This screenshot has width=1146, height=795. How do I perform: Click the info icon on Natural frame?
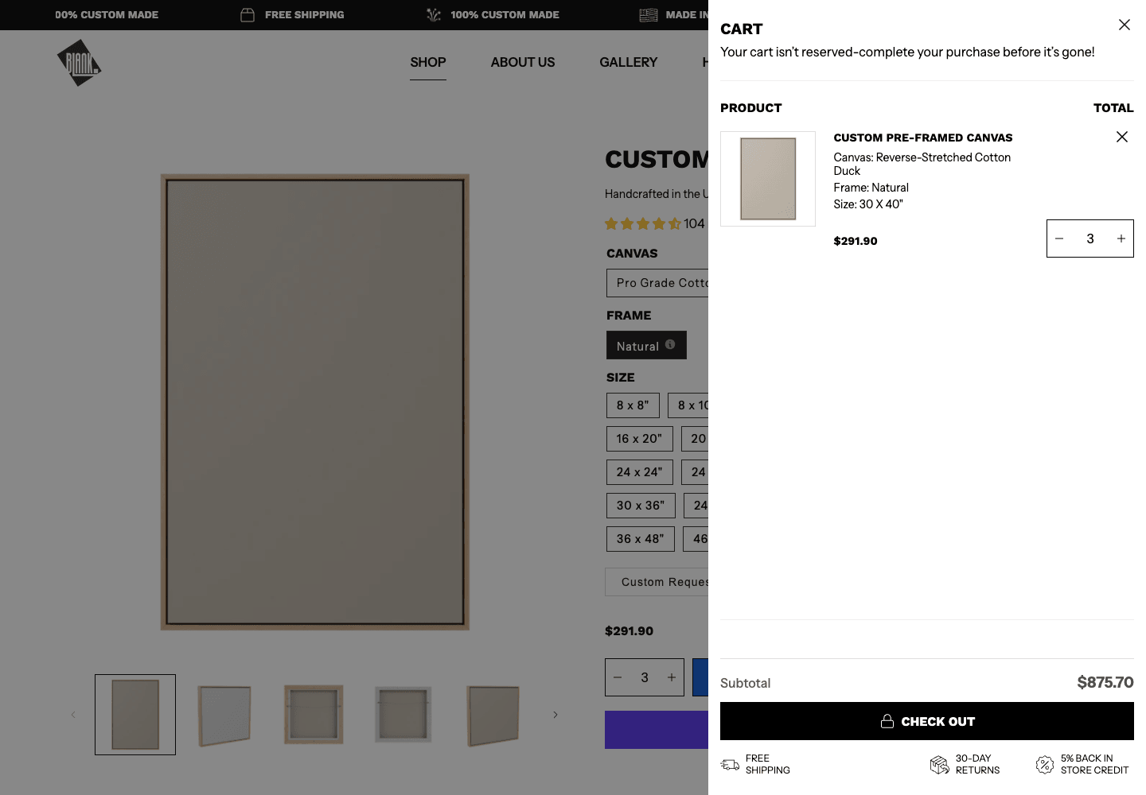(670, 344)
